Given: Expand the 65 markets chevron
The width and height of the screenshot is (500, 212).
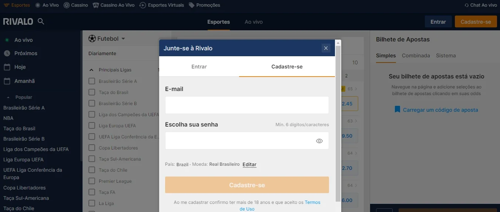Looking at the screenshot, I should click(356, 89).
